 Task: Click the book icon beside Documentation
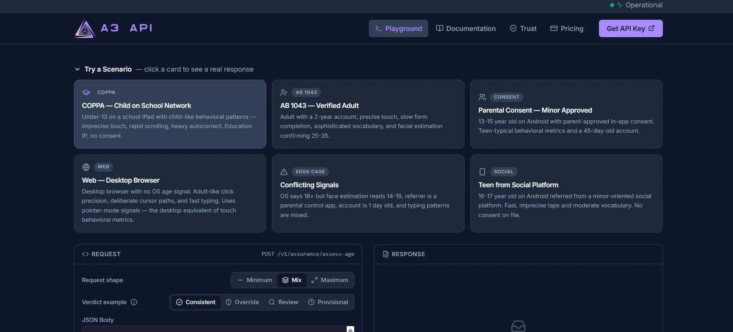439,28
